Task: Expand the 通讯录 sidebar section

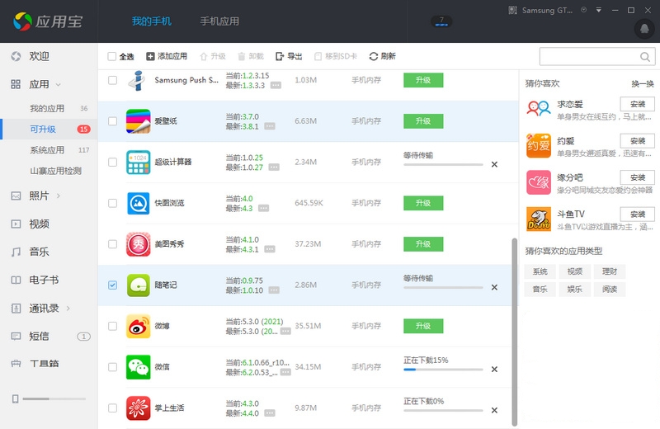Action: [x=68, y=309]
